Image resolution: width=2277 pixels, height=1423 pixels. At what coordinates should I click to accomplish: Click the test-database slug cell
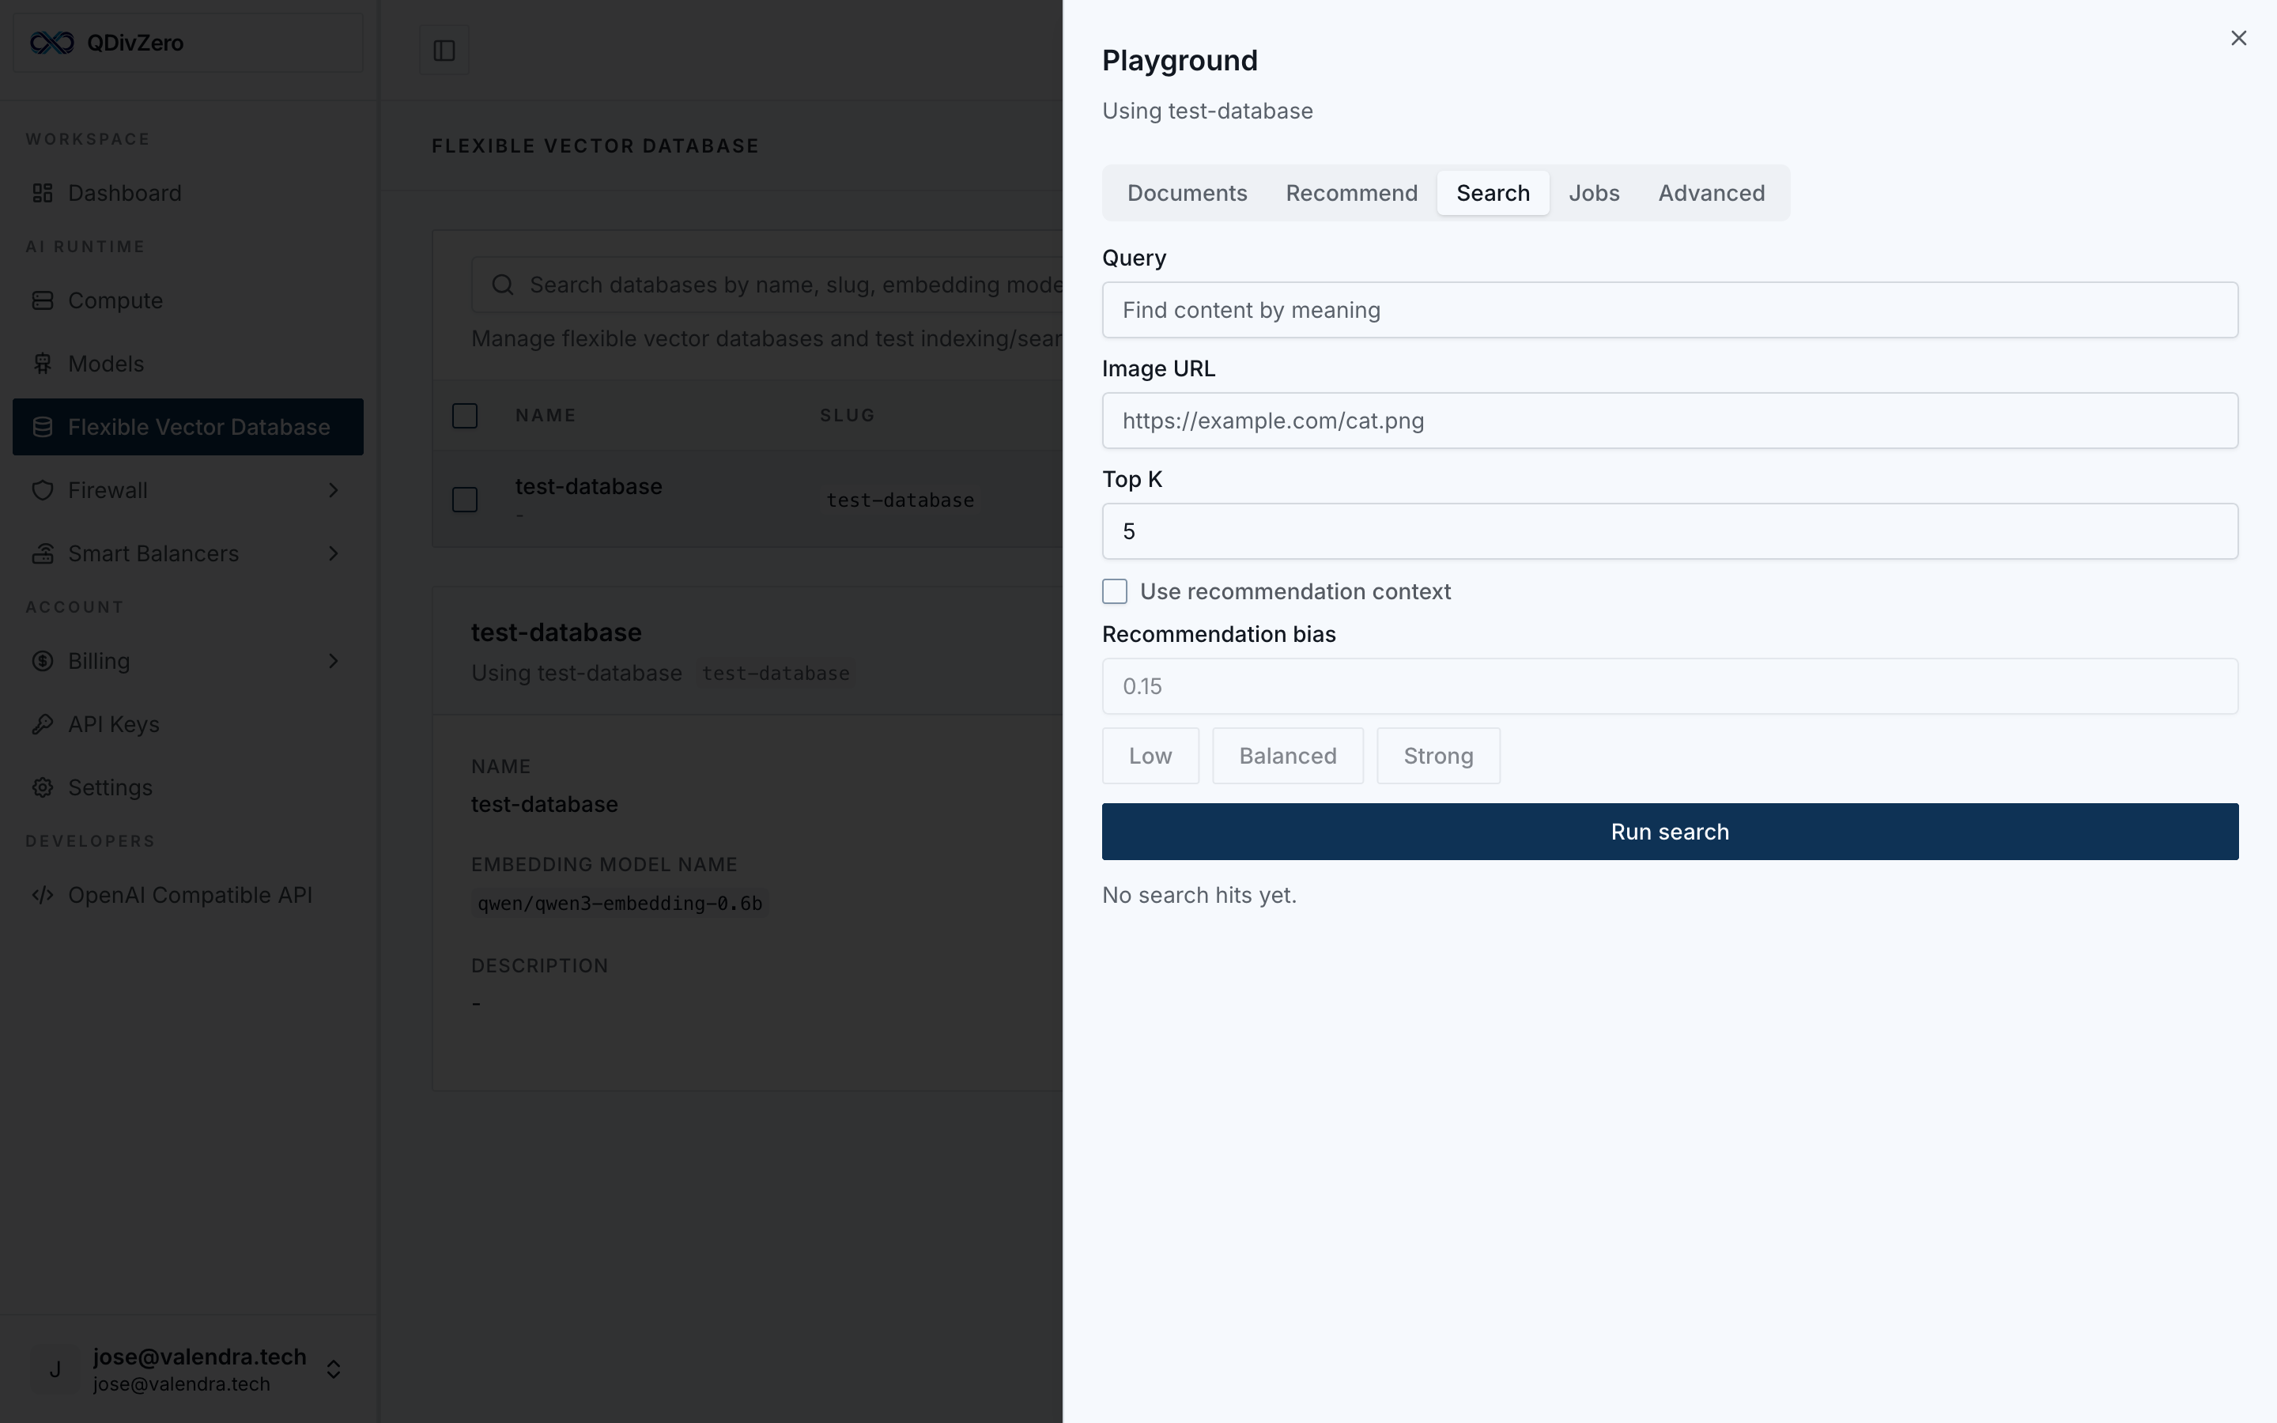(x=901, y=500)
